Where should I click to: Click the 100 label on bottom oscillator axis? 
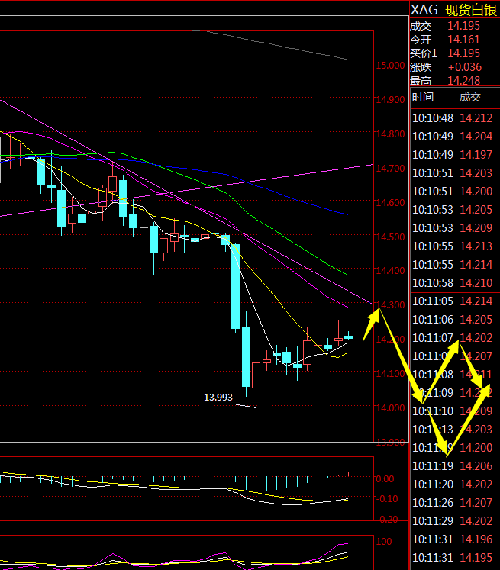pos(384,541)
